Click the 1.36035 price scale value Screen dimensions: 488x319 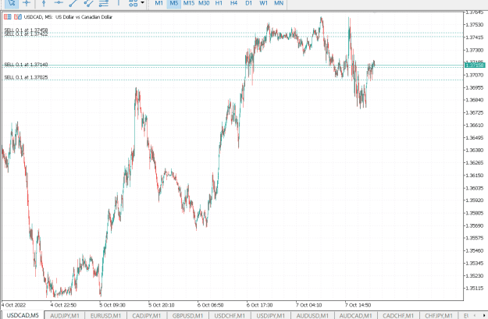[x=474, y=188]
